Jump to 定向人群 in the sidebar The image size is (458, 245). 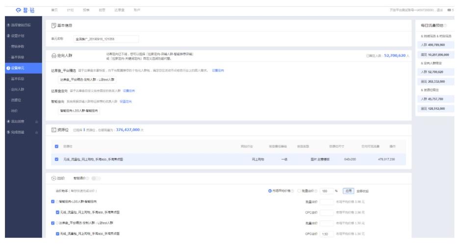tap(18, 89)
